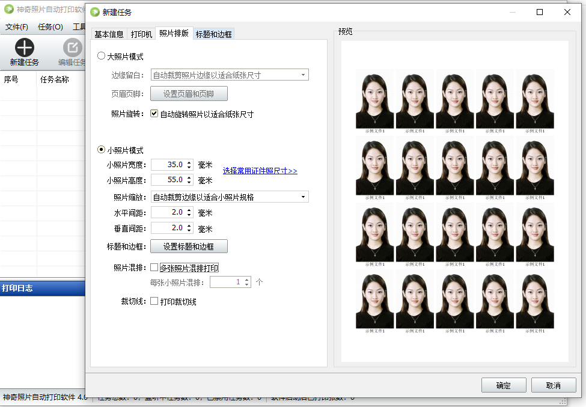The width and height of the screenshot is (586, 407).
Task: Click the small photo width input field
Action: (x=168, y=165)
